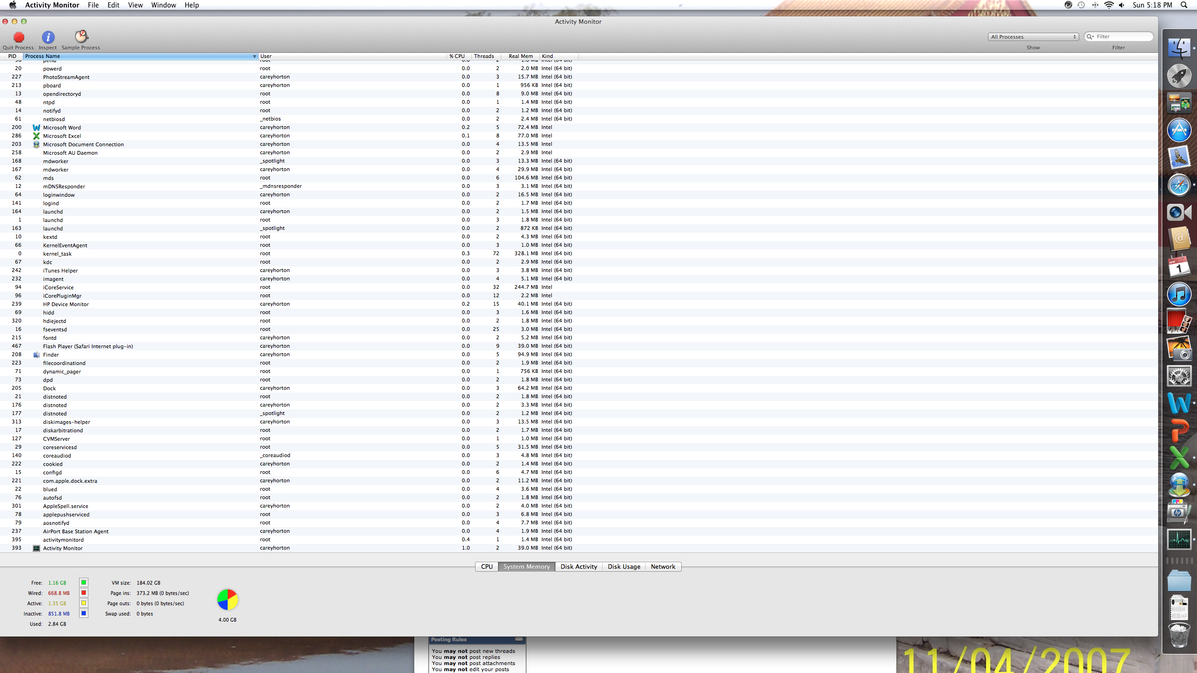Sort by the PID column header

pyautogui.click(x=12, y=56)
